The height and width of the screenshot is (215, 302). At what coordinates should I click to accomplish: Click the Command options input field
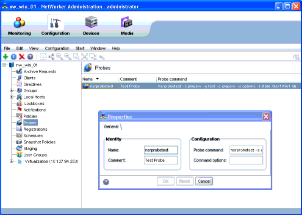[x=246, y=160]
